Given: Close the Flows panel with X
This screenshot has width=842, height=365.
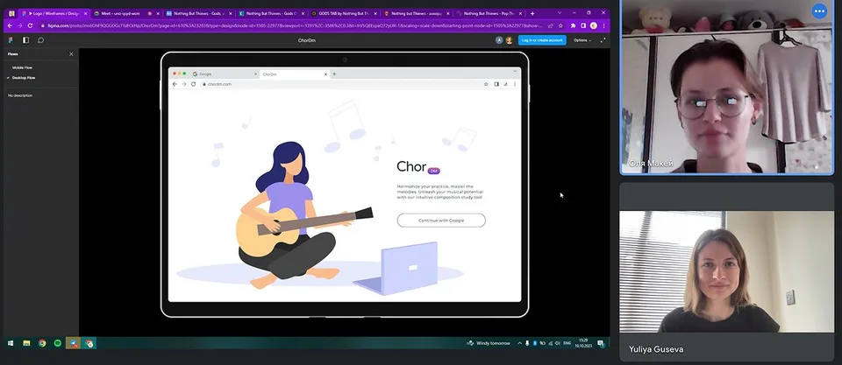Looking at the screenshot, I should [71, 54].
